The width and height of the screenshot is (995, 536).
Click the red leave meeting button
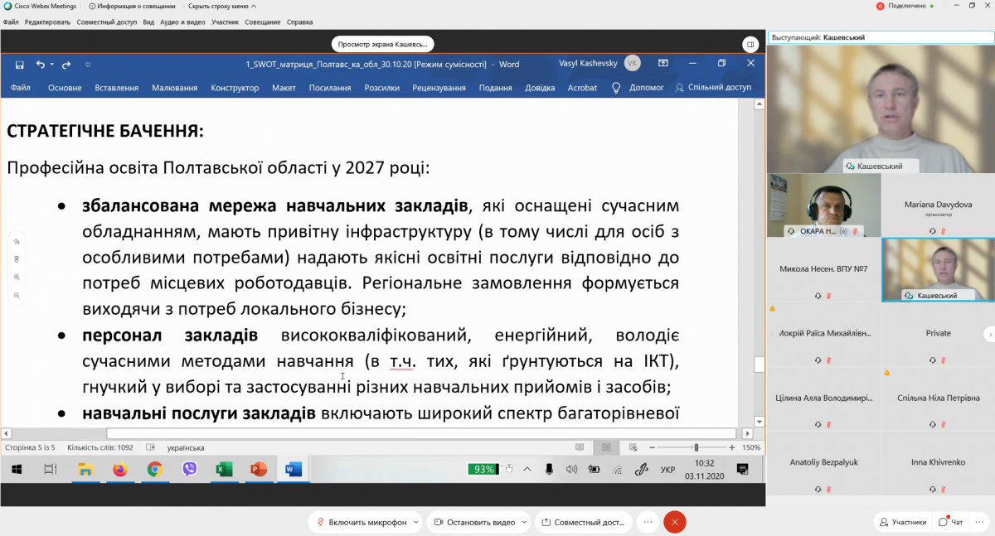pyautogui.click(x=675, y=522)
